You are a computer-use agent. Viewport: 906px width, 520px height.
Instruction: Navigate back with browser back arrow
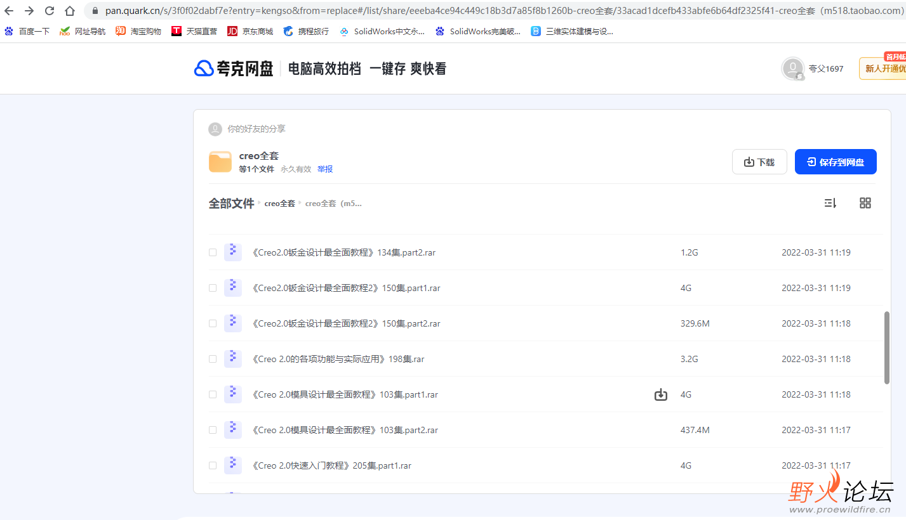9,11
